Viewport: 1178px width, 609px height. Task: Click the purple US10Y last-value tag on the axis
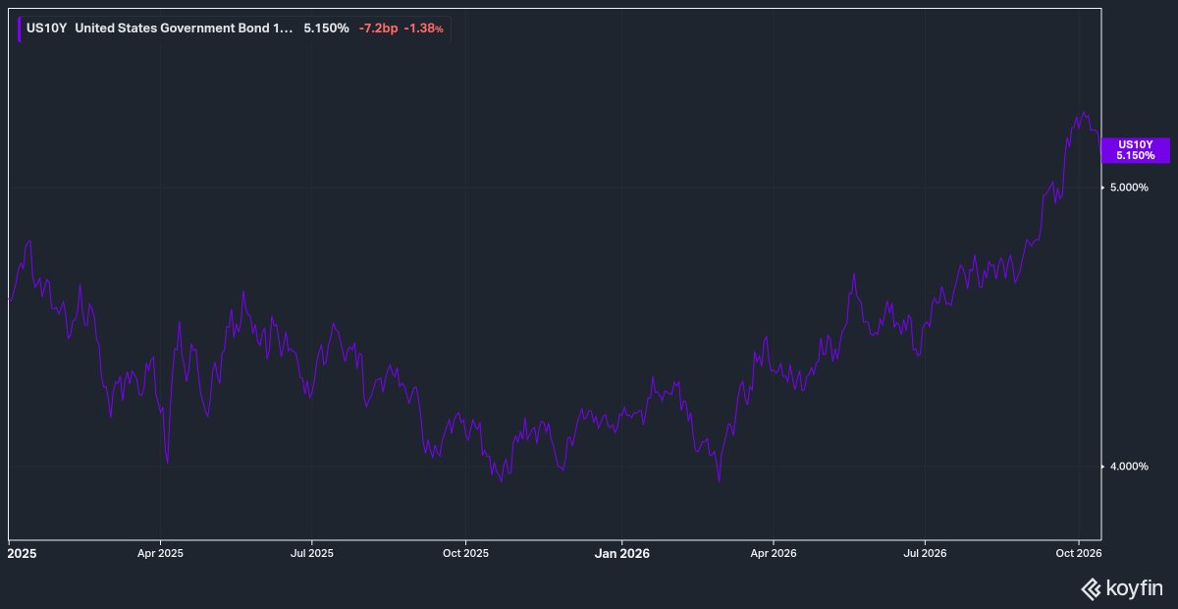(x=1136, y=149)
